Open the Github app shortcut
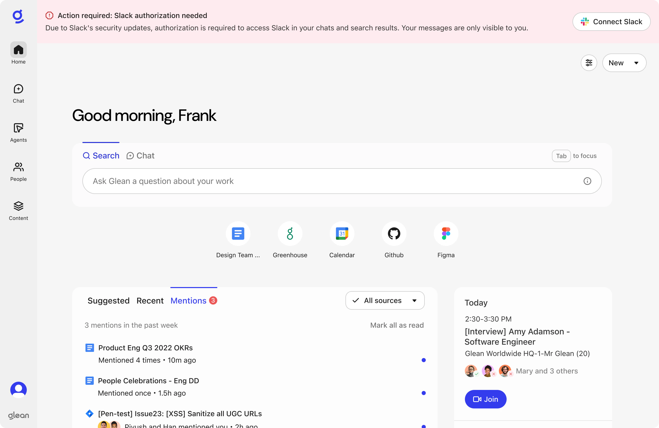 (394, 234)
